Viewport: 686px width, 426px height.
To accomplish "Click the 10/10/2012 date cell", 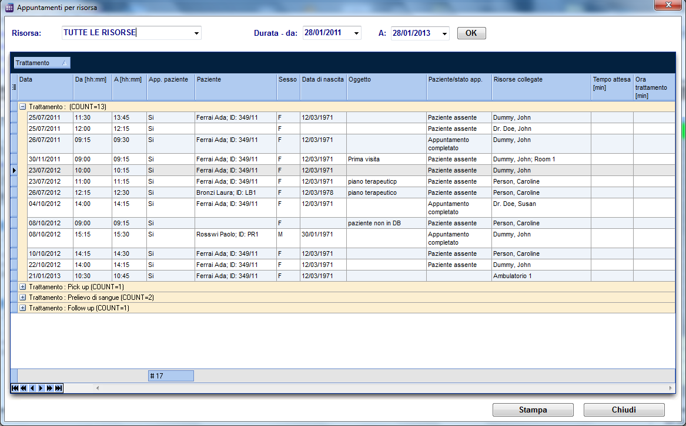I will [x=51, y=254].
